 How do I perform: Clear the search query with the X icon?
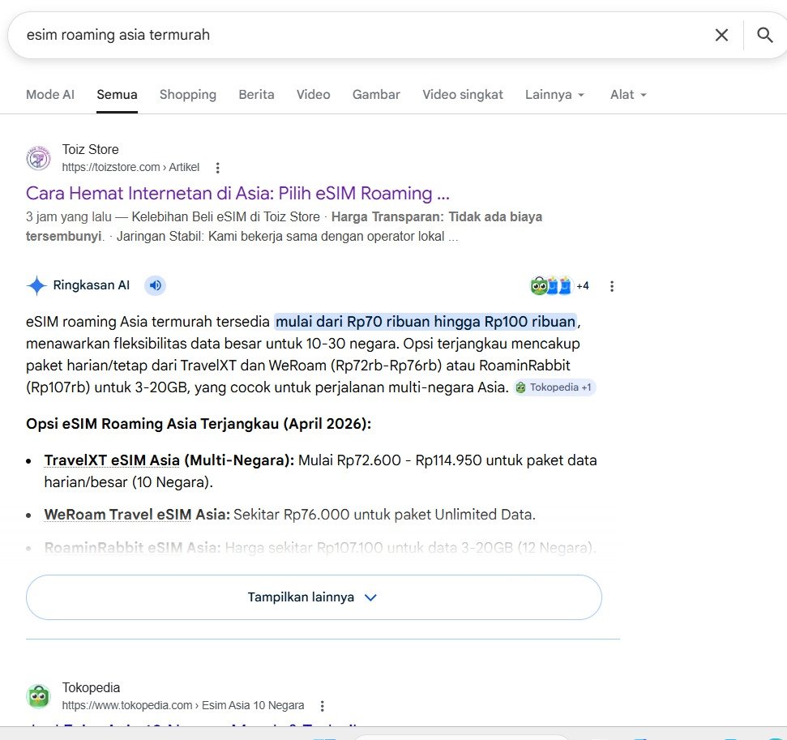(721, 35)
